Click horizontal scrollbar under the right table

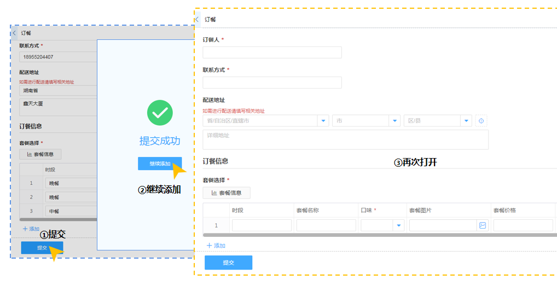point(378,235)
